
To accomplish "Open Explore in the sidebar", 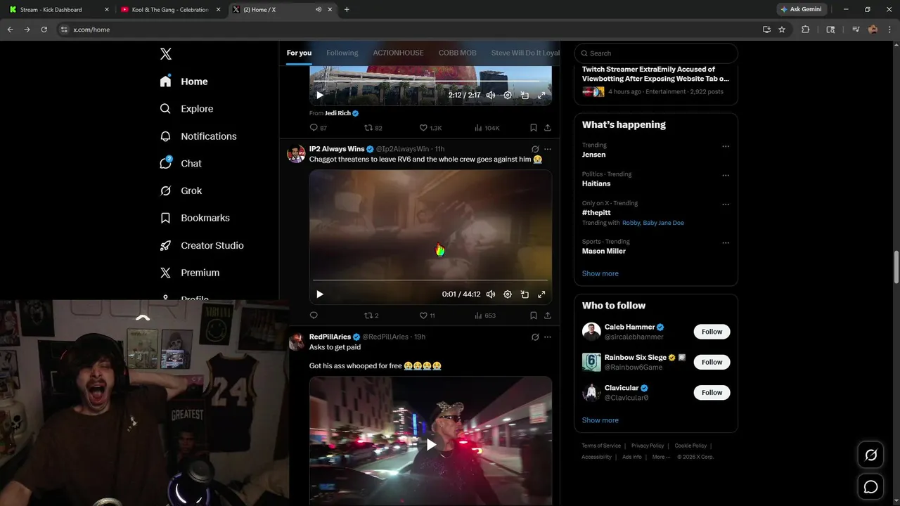I will [187, 109].
